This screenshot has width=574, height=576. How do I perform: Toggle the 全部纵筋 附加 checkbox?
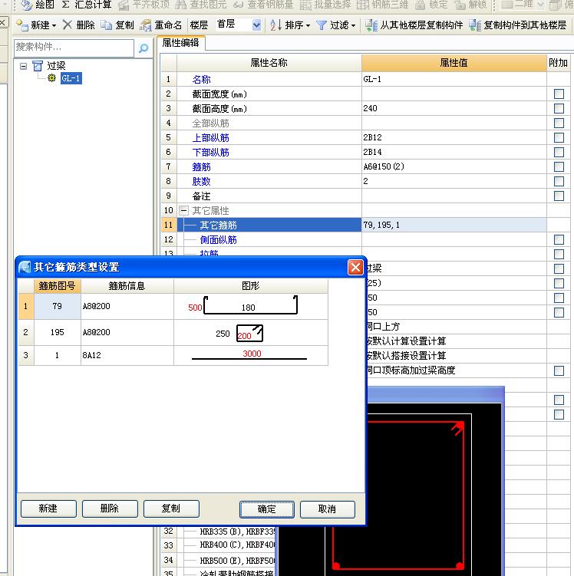pyautogui.click(x=559, y=123)
